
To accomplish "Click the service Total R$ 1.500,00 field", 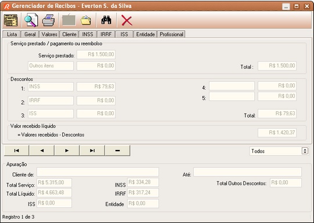I will click(x=277, y=65).
